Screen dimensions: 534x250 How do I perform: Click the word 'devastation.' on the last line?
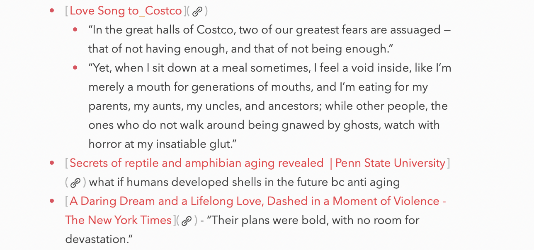pyautogui.click(x=98, y=240)
